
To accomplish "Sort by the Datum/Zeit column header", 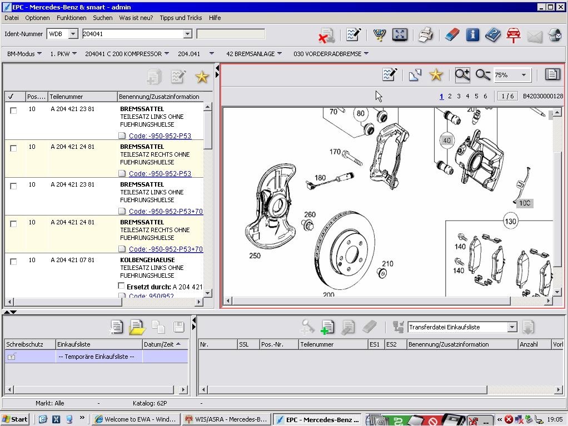I will pos(165,344).
